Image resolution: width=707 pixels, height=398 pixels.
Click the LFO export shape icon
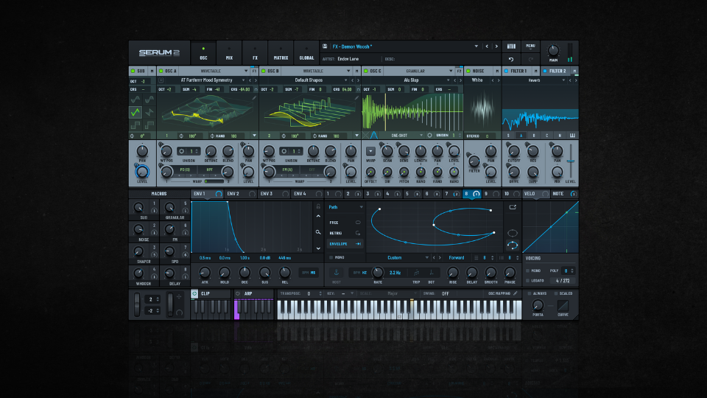[513, 207]
